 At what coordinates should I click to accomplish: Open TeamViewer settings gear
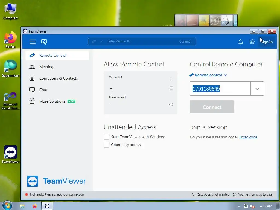[x=252, y=42]
